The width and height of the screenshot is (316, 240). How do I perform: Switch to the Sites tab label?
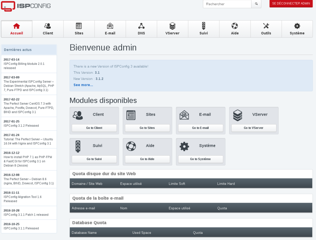pyautogui.click(x=79, y=33)
